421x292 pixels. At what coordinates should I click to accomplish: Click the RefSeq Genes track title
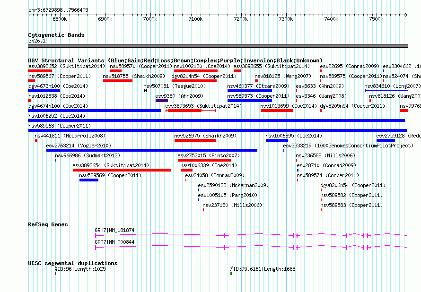tap(48, 224)
